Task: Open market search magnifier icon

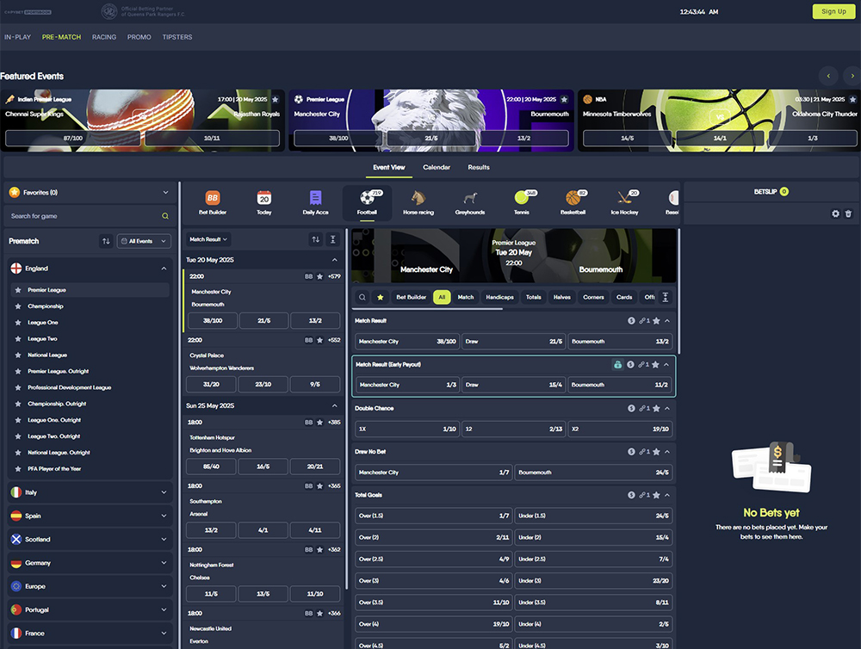Action: (x=362, y=297)
